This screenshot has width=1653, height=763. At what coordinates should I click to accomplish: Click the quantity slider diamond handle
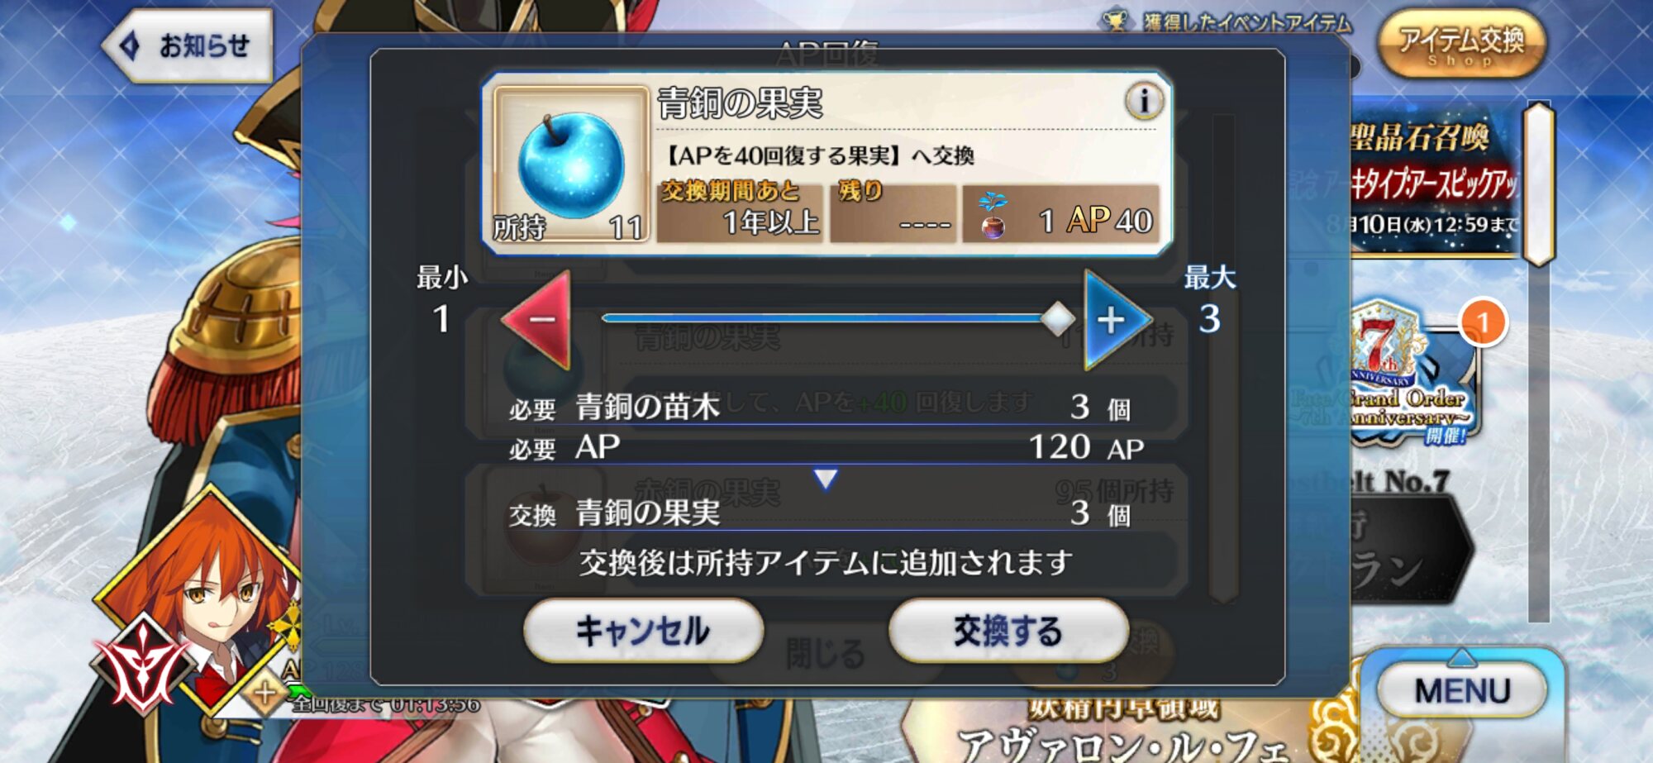click(x=1057, y=318)
